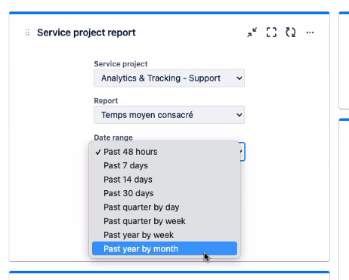Click the Date range label
The width and height of the screenshot is (349, 280).
113,137
